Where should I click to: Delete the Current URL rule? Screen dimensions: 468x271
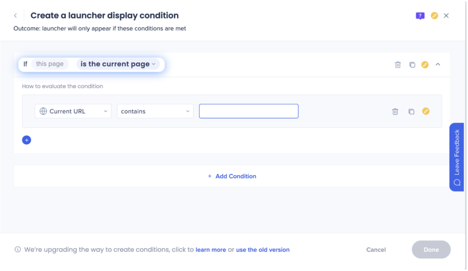(395, 111)
